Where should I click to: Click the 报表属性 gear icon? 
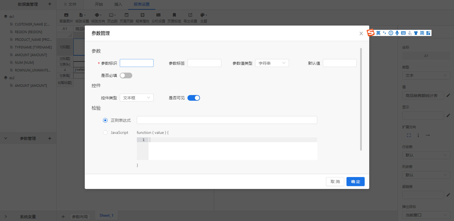coord(143,15)
